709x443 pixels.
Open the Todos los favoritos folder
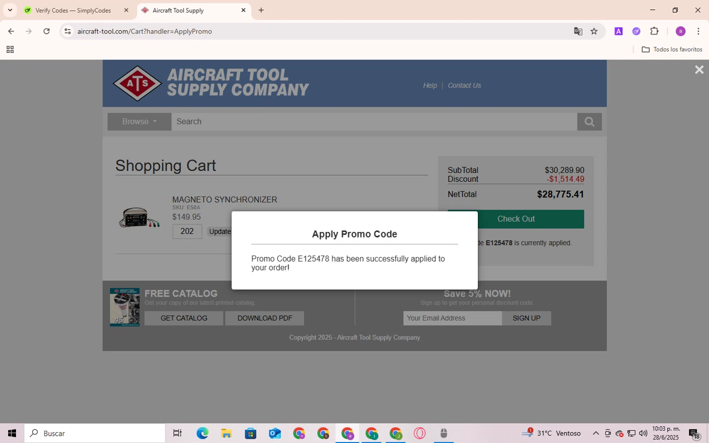pyautogui.click(x=672, y=50)
